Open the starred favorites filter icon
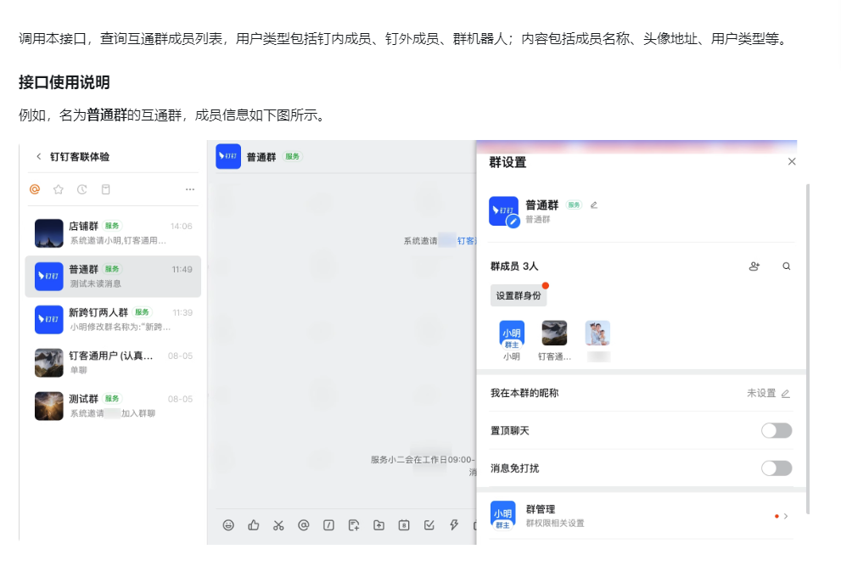This screenshot has width=841, height=566. pos(59,189)
